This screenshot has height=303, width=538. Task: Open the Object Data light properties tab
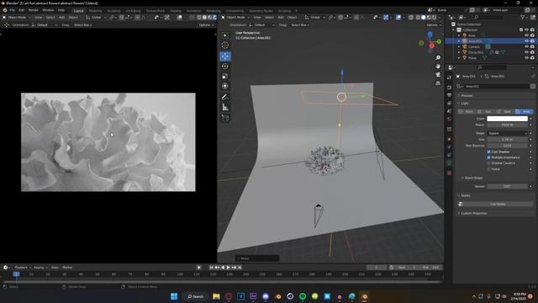(449, 163)
